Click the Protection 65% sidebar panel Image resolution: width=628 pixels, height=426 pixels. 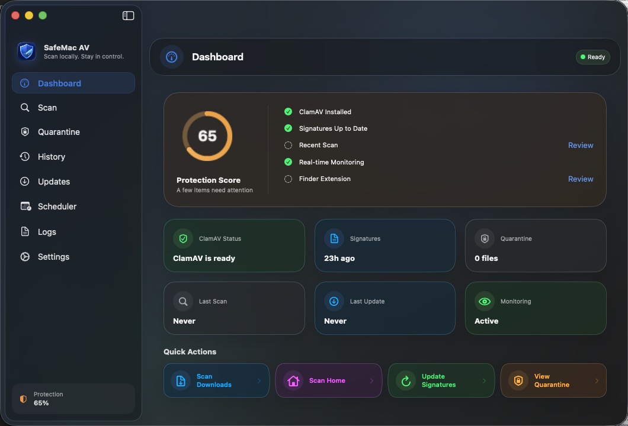pyautogui.click(x=73, y=399)
